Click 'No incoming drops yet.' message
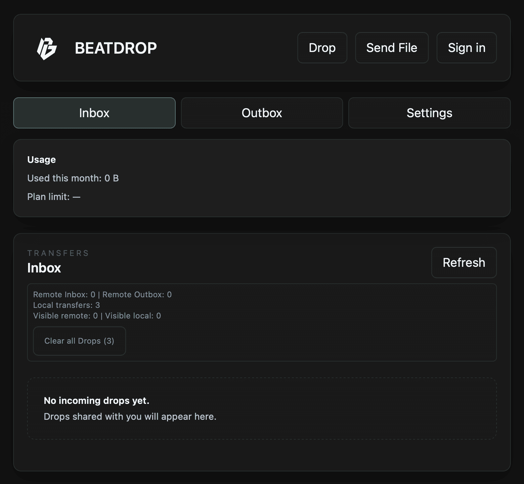The image size is (524, 484). (x=97, y=401)
